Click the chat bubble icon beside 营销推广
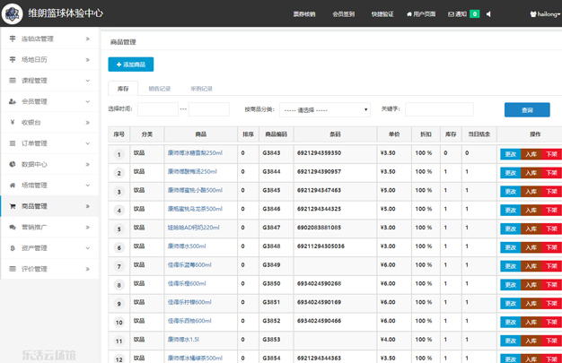Image resolution: width=562 pixels, height=363 pixels. 13,227
